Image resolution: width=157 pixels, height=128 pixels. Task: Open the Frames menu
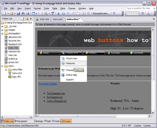tap(72, 9)
